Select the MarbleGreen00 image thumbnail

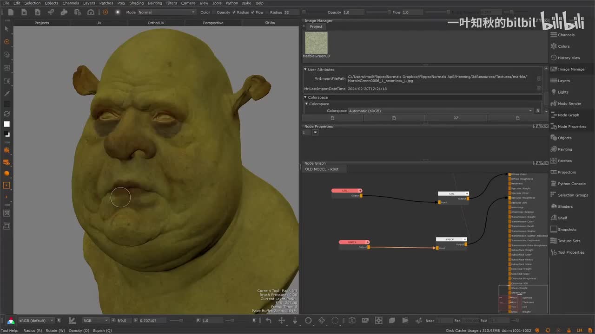[316, 43]
